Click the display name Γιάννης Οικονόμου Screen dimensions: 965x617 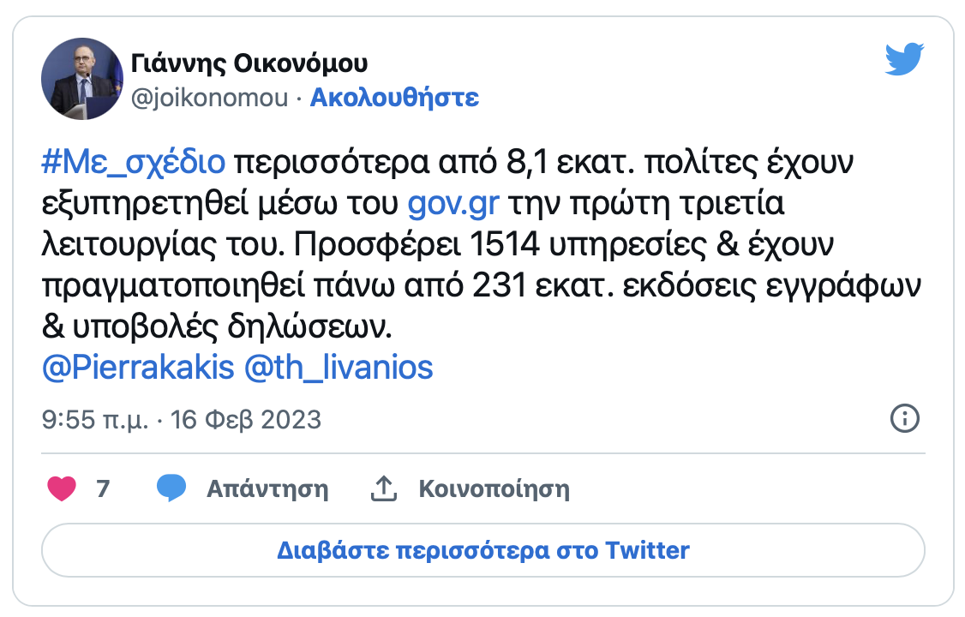click(250, 63)
